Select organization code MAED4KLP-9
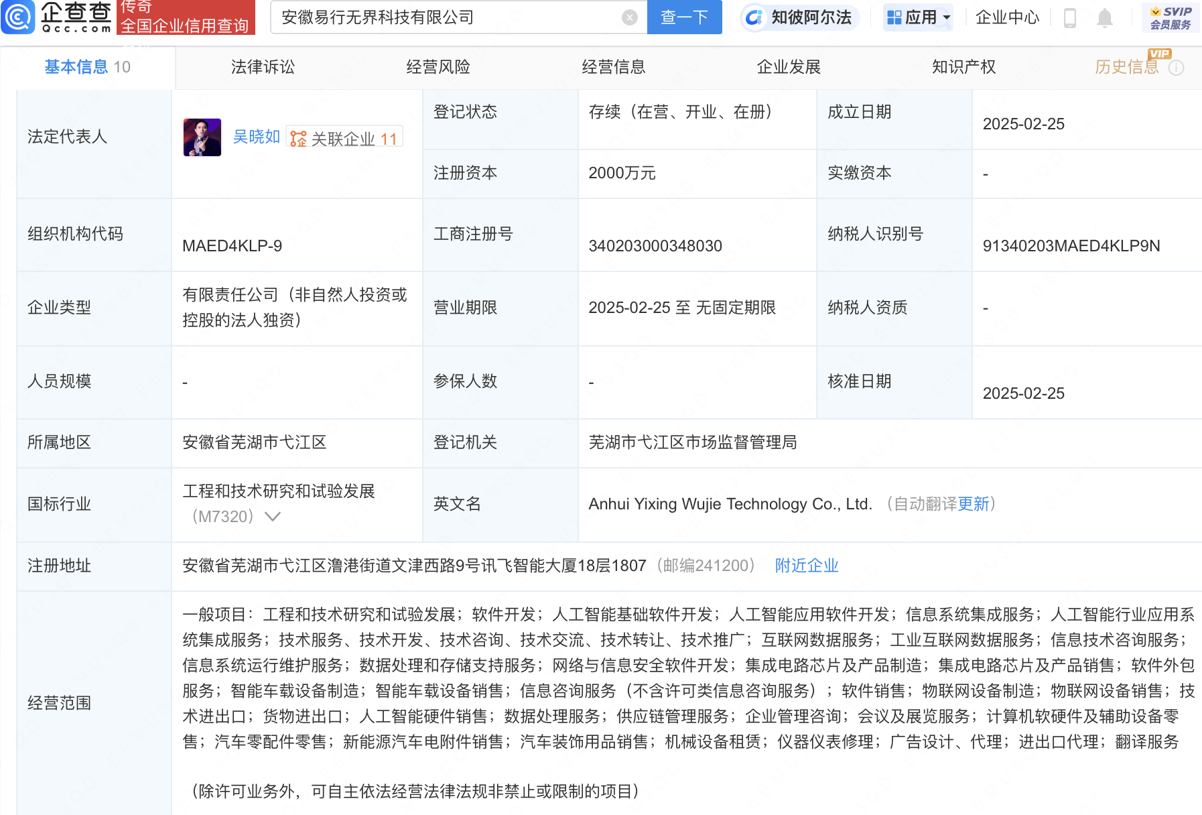The image size is (1202, 815). point(232,246)
